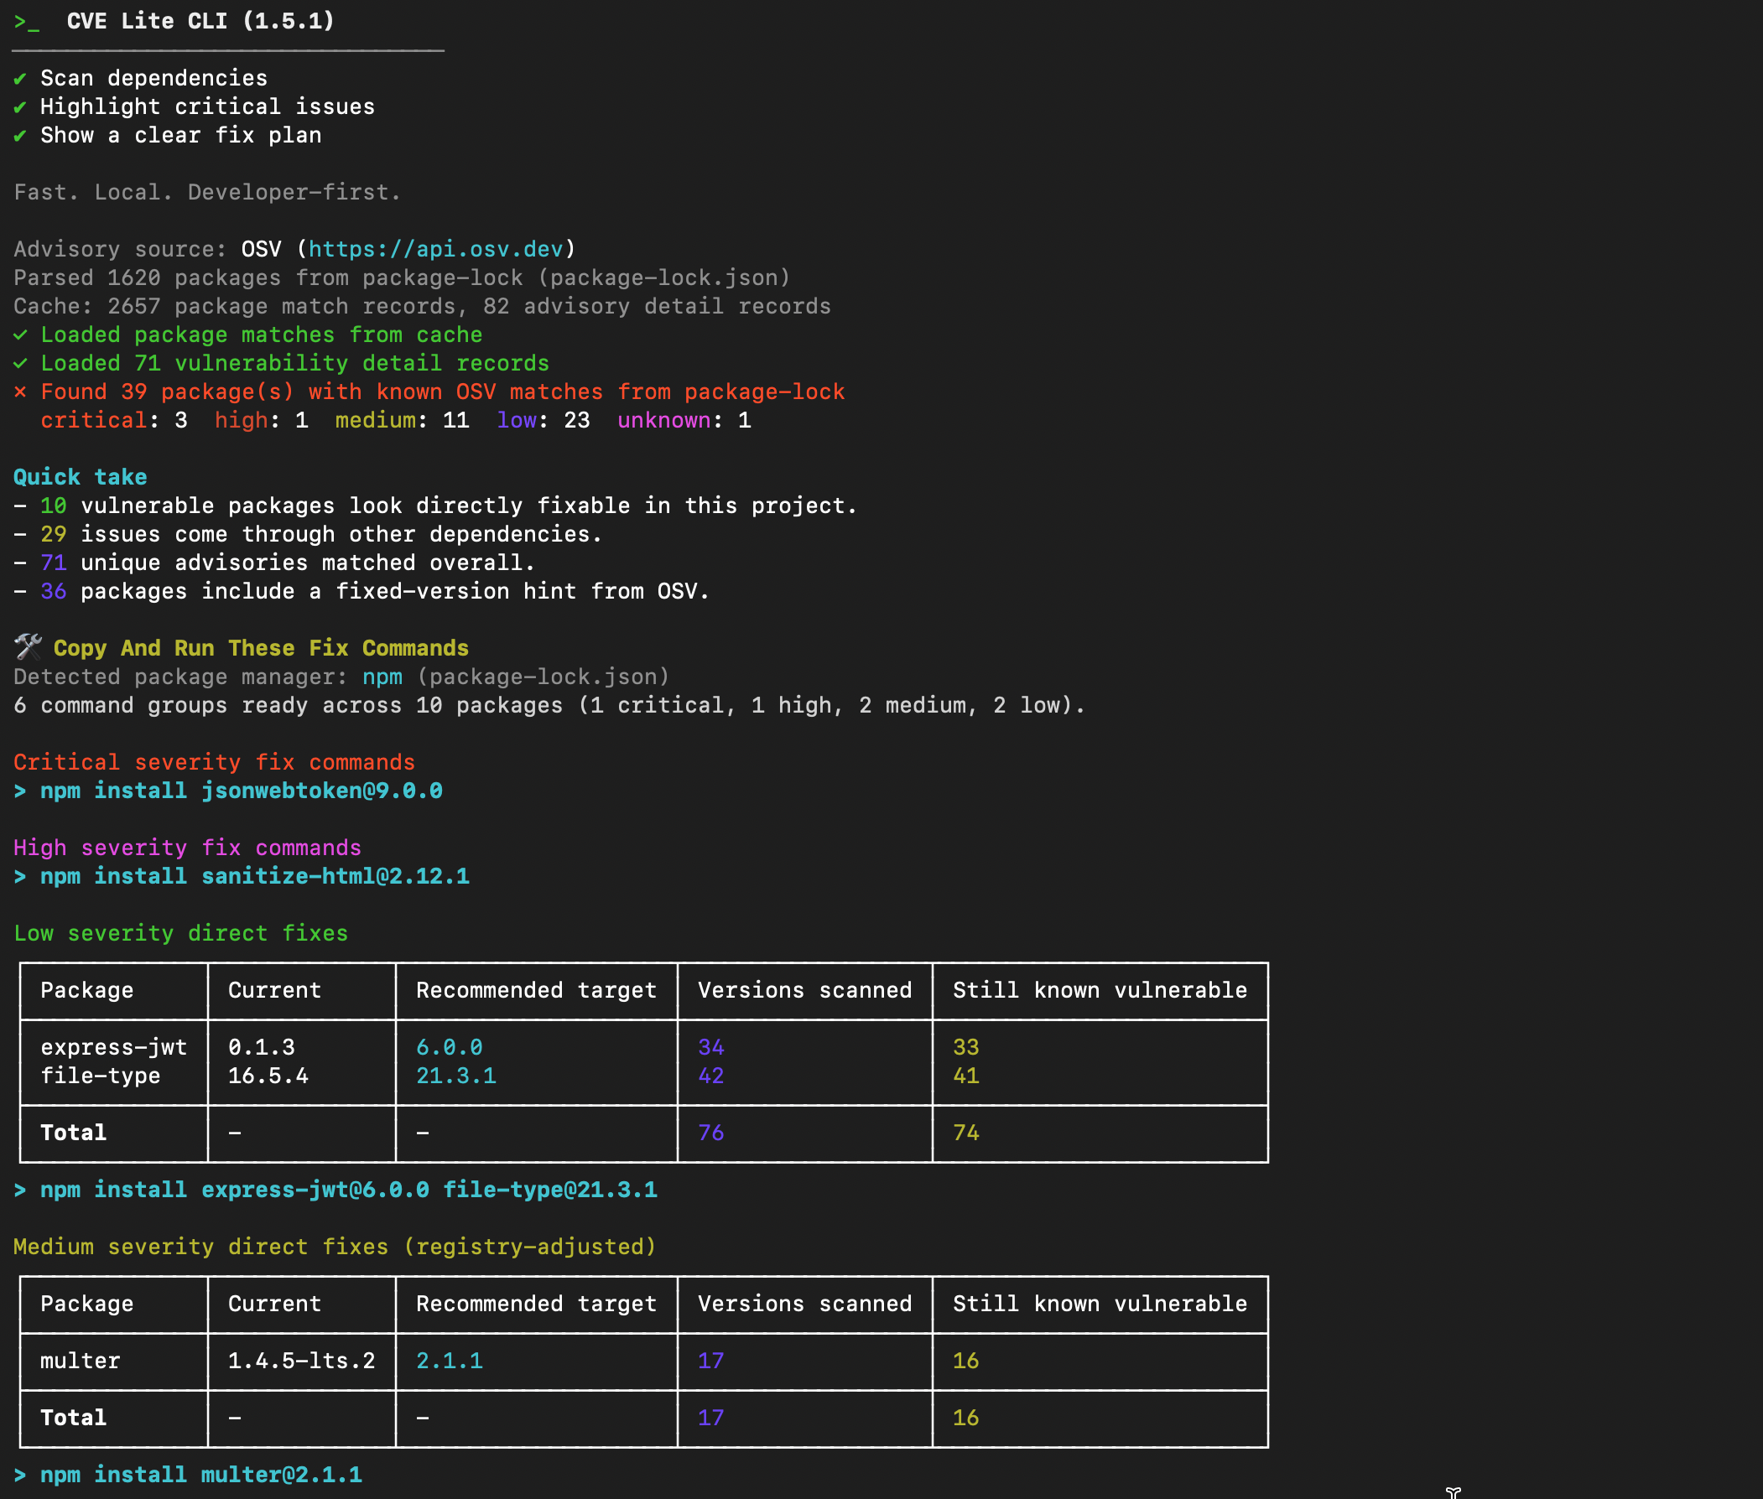This screenshot has height=1499, width=1763.
Task: Click the checkmark before Loaded package matches from cache
Action: click(x=20, y=335)
